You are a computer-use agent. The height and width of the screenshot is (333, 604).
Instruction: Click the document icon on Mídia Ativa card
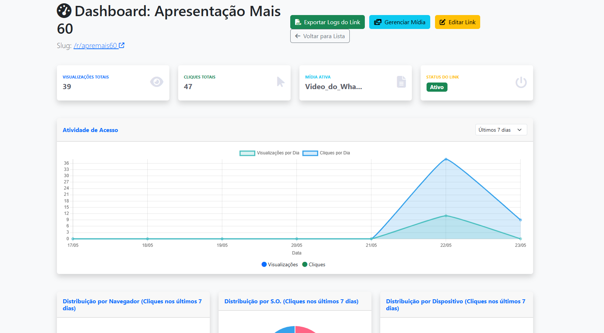click(x=402, y=82)
